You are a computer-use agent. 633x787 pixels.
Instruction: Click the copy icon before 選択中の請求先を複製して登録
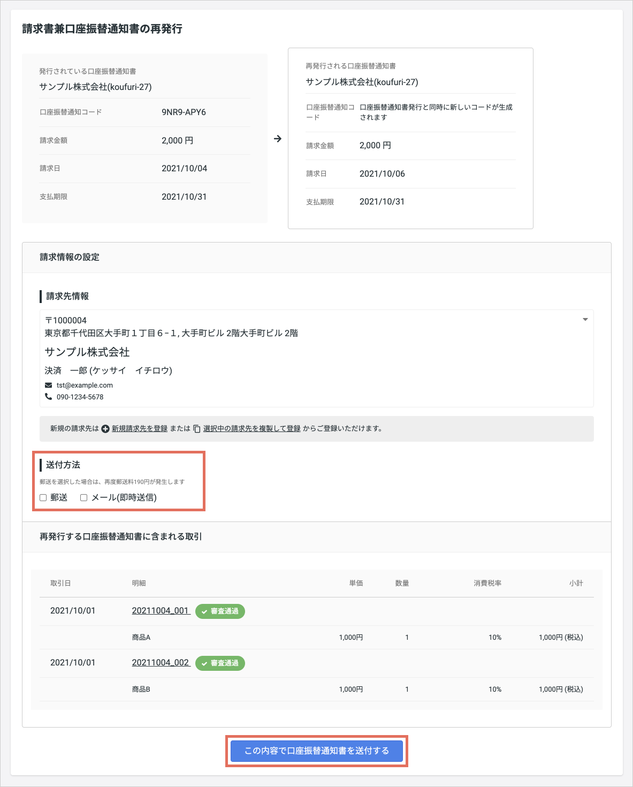point(197,429)
